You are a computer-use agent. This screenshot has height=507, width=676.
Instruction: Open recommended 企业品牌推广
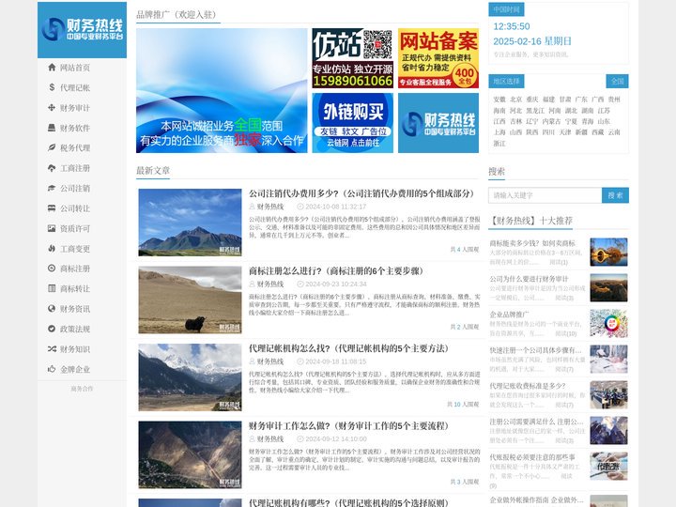point(509,315)
